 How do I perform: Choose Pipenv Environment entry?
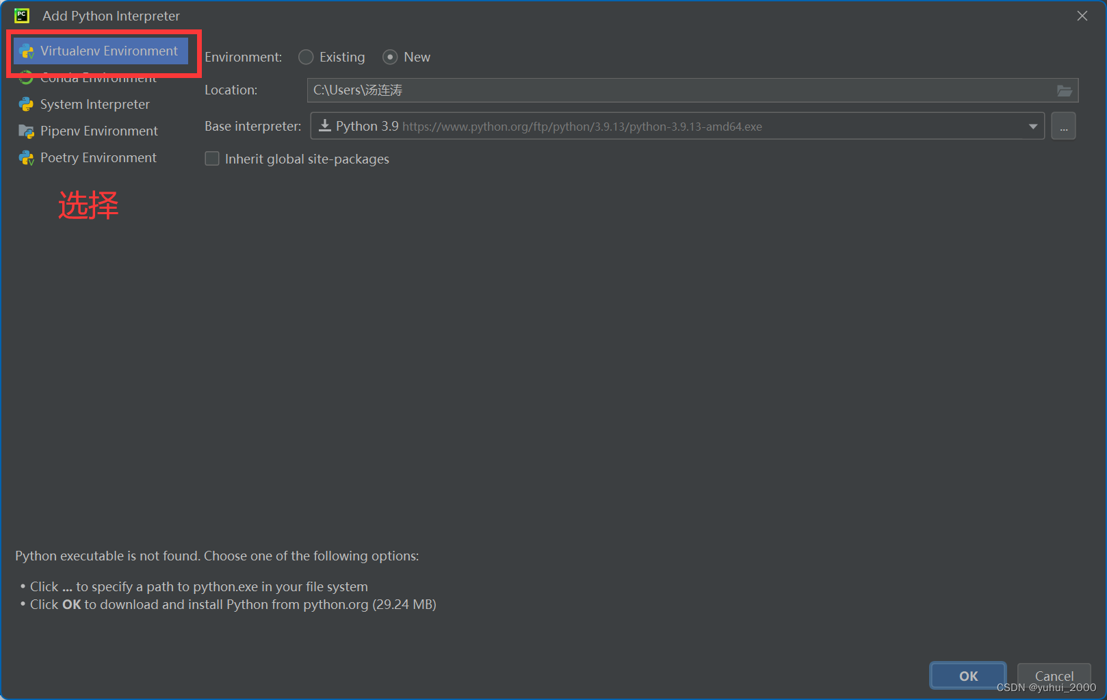[x=99, y=131]
